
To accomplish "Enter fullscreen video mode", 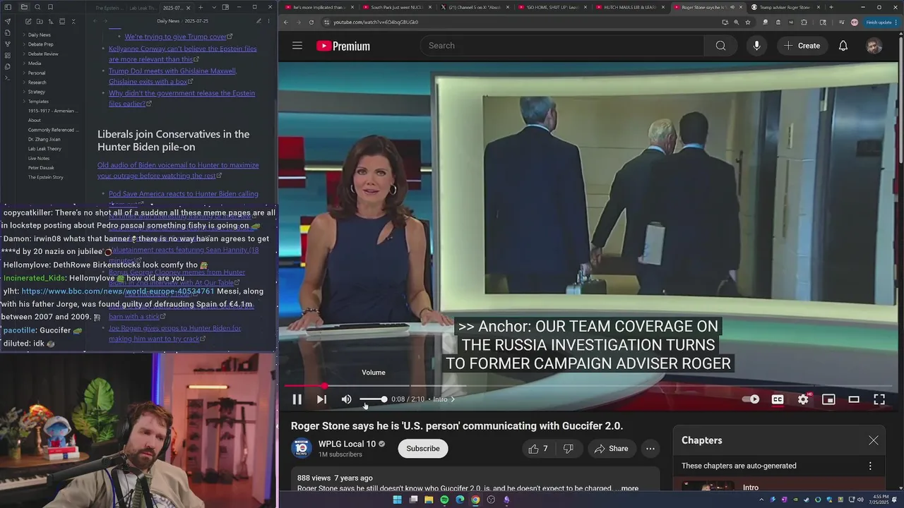I will [x=879, y=399].
